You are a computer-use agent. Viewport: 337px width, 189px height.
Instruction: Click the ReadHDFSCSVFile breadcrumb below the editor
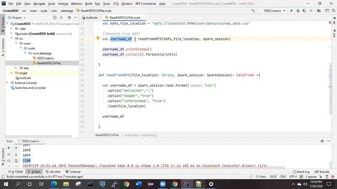[107, 135]
